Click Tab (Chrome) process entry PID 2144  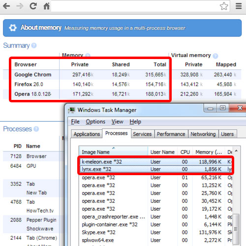coord(33,238)
